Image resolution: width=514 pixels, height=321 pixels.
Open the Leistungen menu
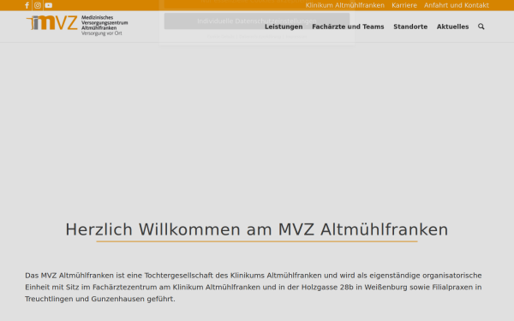284,27
